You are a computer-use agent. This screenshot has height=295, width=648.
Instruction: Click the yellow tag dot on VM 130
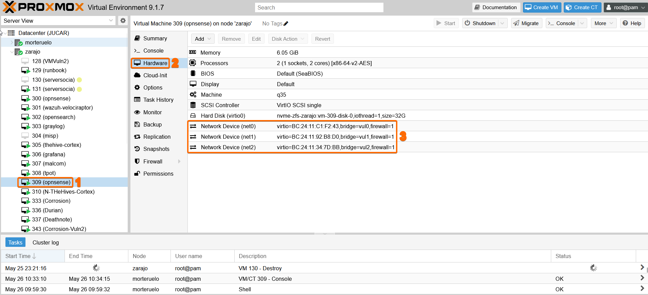tap(79, 80)
